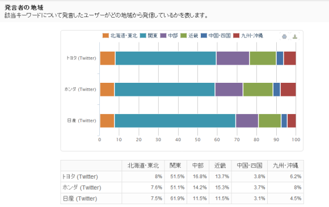Select the 九州・沖縄 table column header
This screenshot has width=329, height=207.
285,166
